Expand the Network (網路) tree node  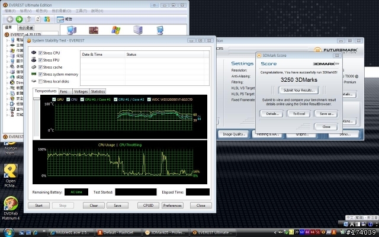(x=7, y=77)
